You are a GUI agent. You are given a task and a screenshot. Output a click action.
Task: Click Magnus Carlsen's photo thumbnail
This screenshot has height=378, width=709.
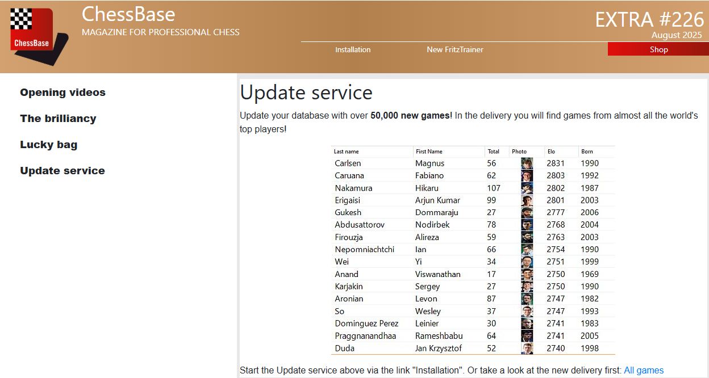click(x=527, y=163)
